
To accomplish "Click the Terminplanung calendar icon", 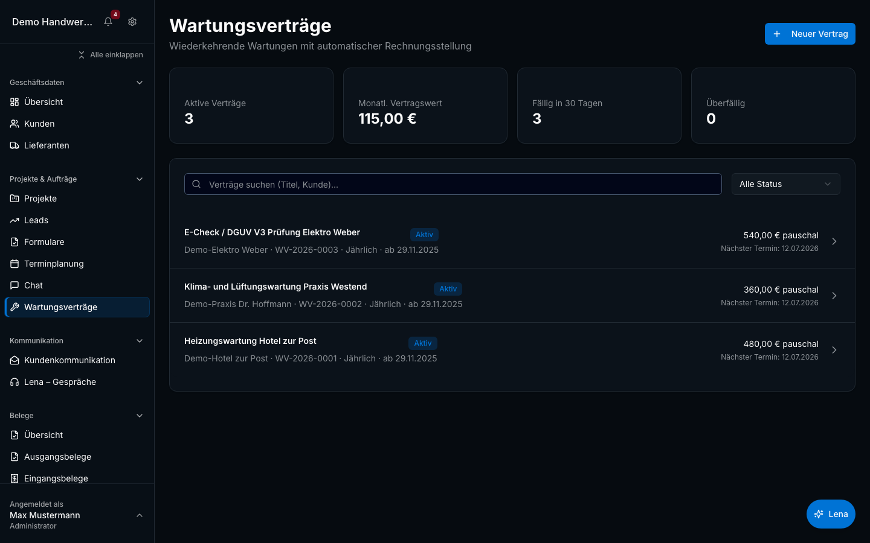I will tap(14, 264).
